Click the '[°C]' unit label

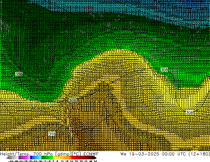click(x=77, y=154)
